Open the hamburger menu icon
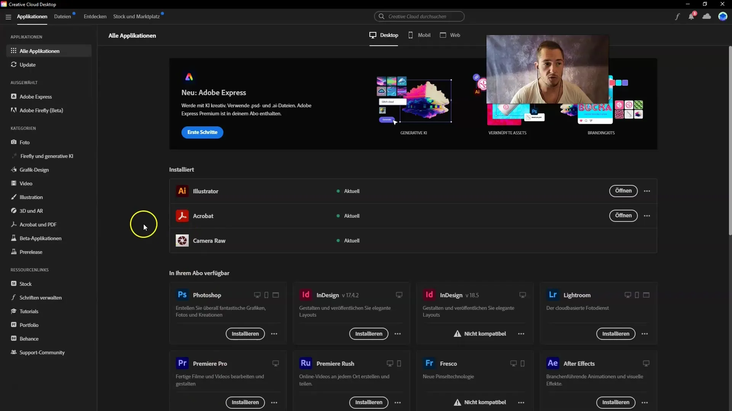This screenshot has height=411, width=732. [8, 17]
